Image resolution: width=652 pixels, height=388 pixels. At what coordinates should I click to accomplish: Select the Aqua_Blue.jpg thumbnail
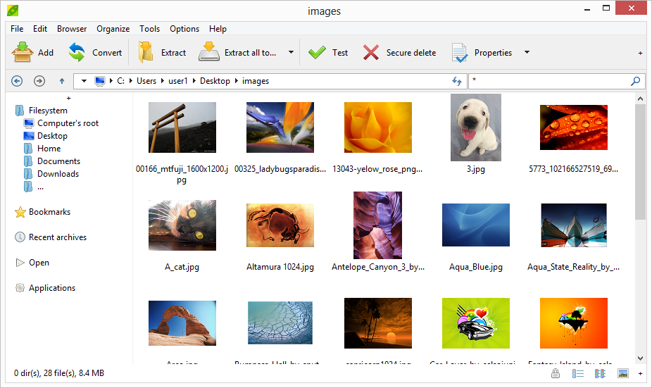coord(476,225)
